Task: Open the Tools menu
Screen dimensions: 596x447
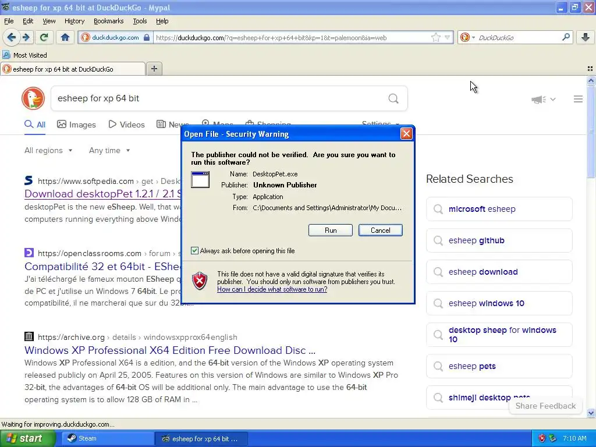Action: pyautogui.click(x=140, y=21)
